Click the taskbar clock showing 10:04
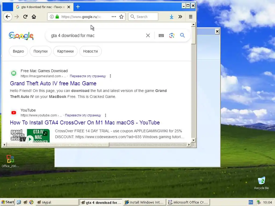This screenshot has height=206, width=275. 267,202
